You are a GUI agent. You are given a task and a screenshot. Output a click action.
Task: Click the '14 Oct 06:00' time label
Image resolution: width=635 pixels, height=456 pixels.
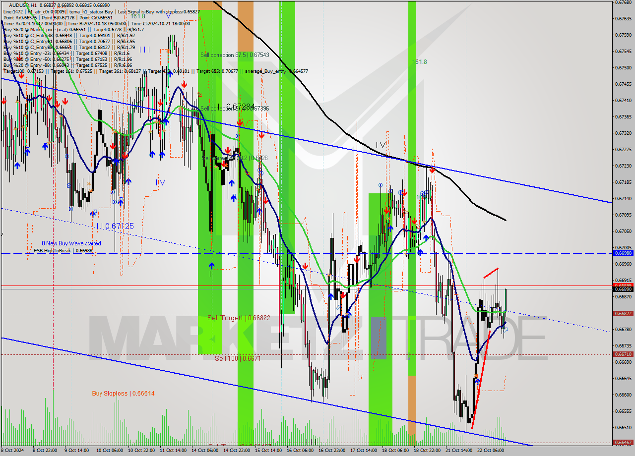point(205,451)
